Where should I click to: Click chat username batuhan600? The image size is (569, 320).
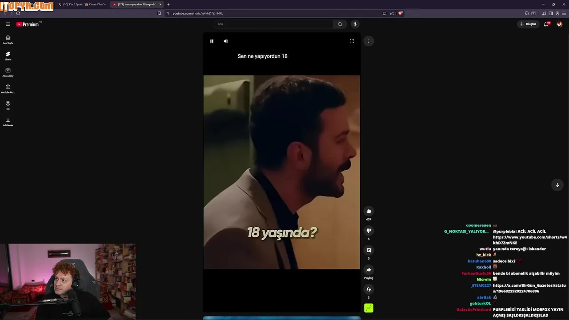(479, 261)
